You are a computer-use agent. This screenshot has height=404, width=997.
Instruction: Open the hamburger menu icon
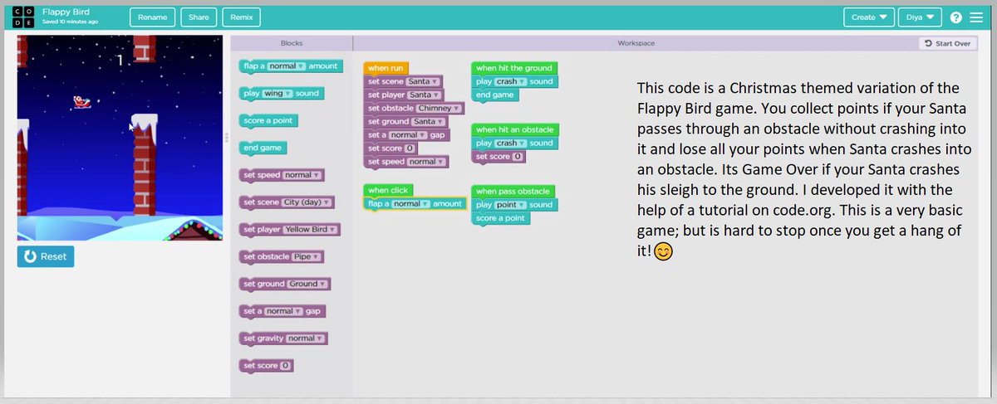976,17
